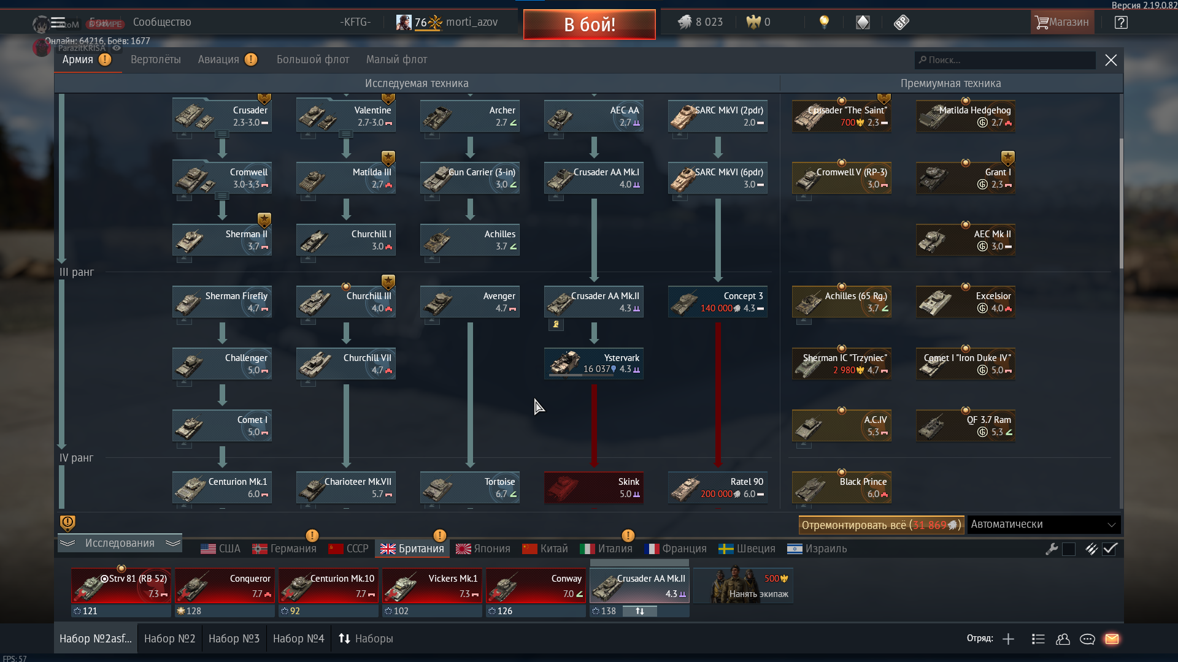Enable the auto-repair checkbox
1178x662 pixels.
1069,549
